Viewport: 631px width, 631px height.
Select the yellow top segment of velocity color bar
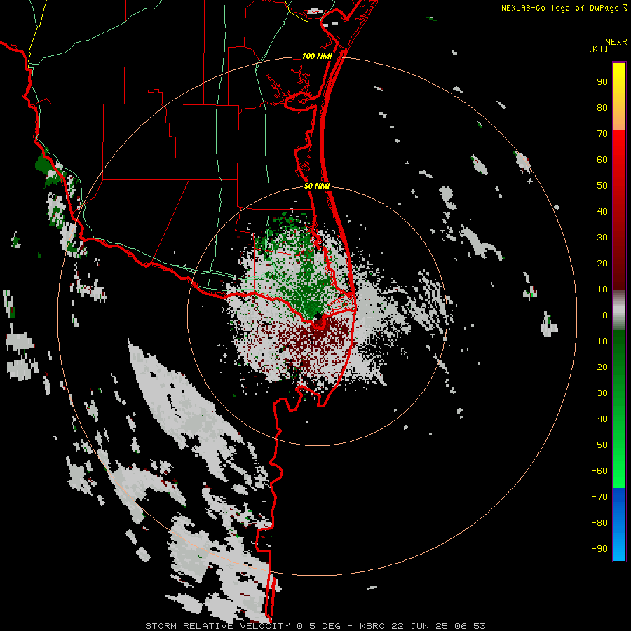pyautogui.click(x=619, y=97)
